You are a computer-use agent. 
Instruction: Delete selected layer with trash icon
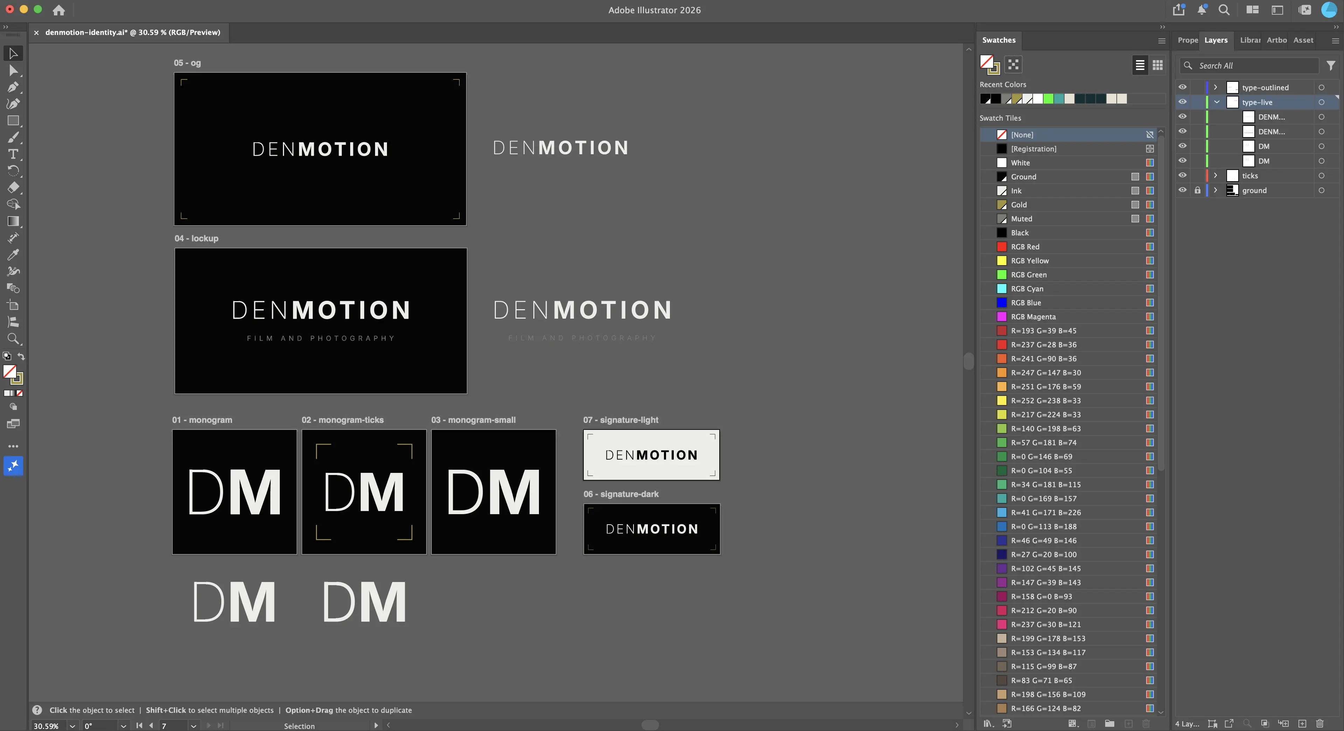1320,724
